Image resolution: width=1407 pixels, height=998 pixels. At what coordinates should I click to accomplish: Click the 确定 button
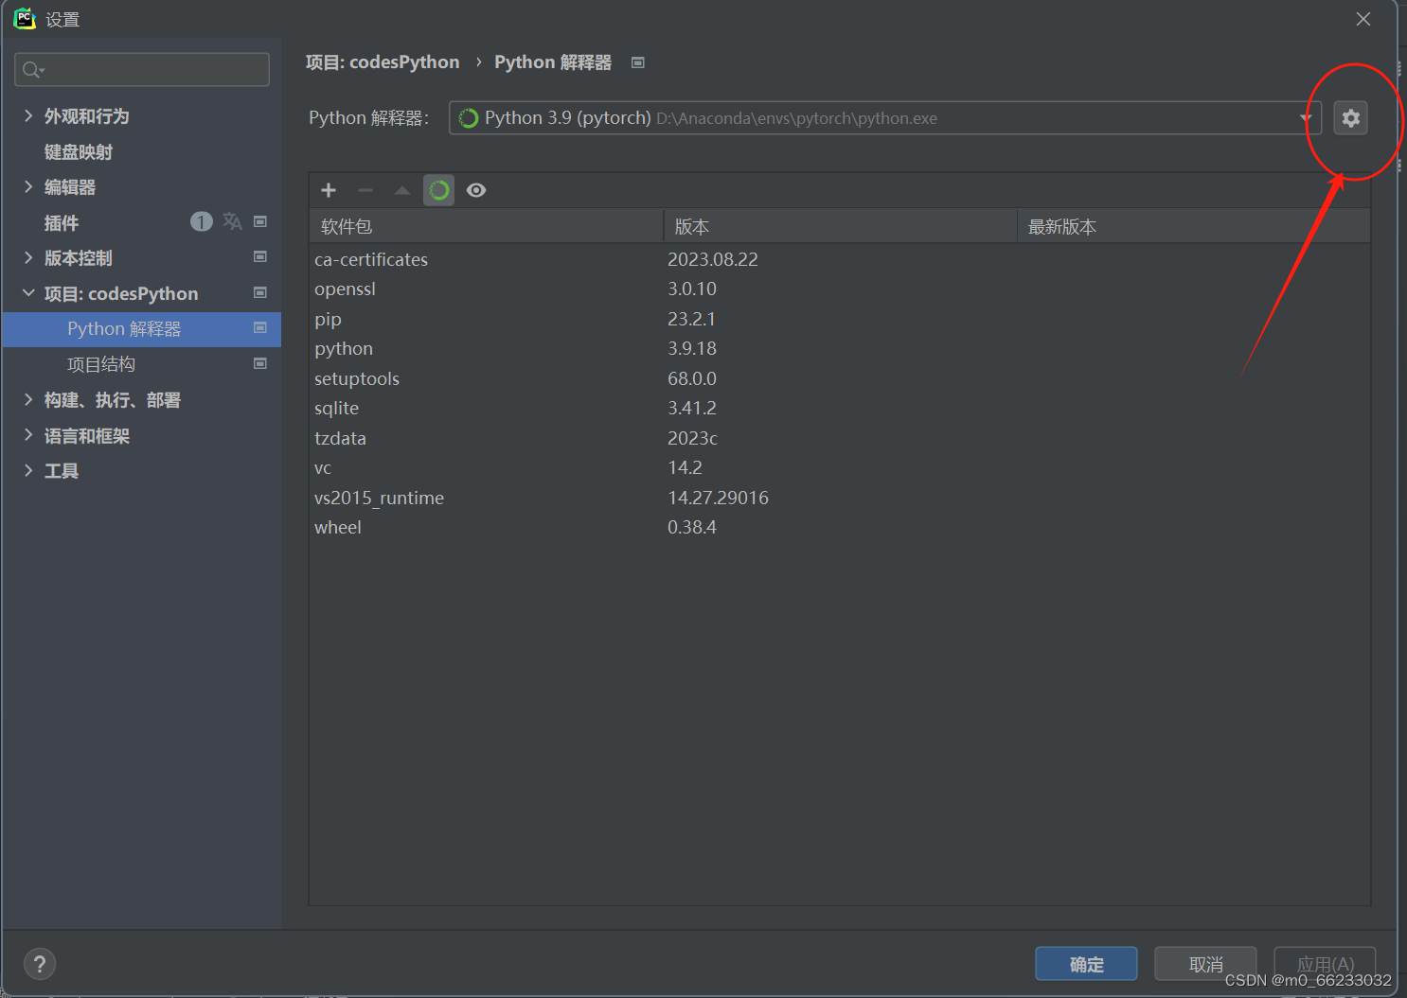coord(1086,963)
